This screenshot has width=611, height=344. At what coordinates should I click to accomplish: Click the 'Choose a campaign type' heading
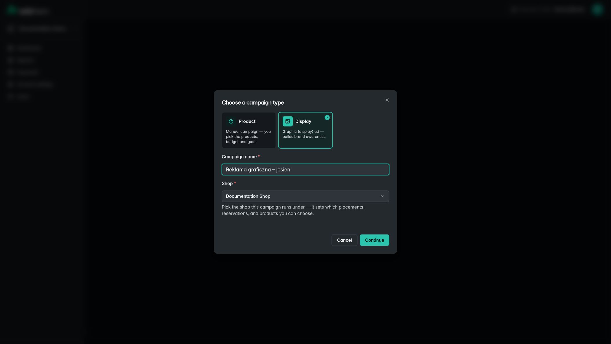(x=253, y=103)
